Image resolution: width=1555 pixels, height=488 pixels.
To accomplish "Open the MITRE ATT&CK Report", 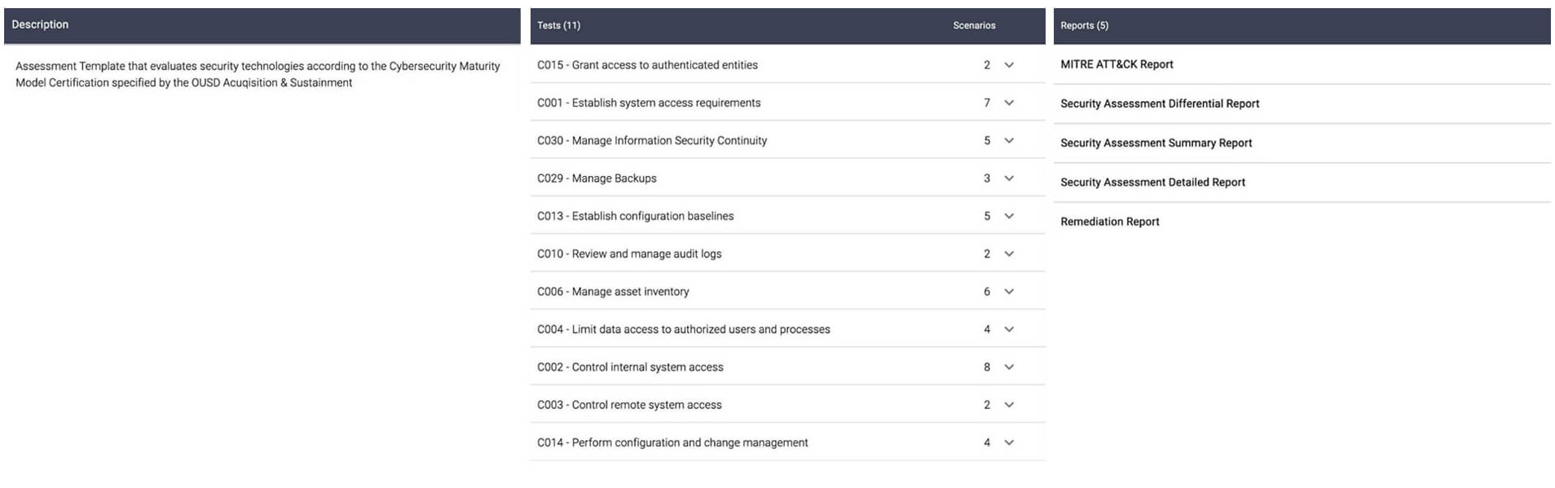I will click(x=1117, y=64).
